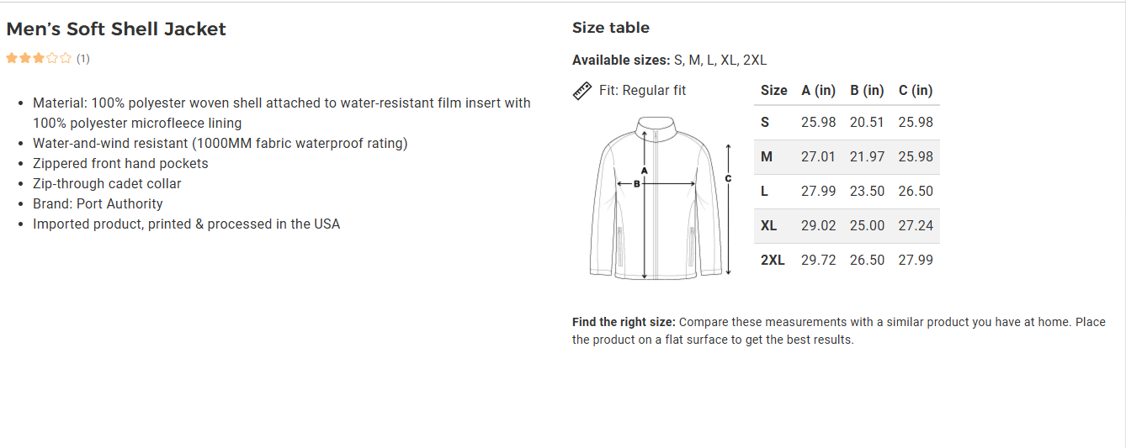Viewport: 1126px width, 448px height.
Task: Click the Find the right size text
Action: pos(624,322)
